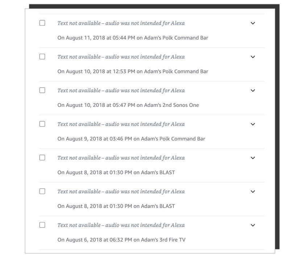Image resolution: width=300 pixels, height=262 pixels.
Task: Check the lower Adam's BLAST entry checkbox
Action: tap(42, 191)
